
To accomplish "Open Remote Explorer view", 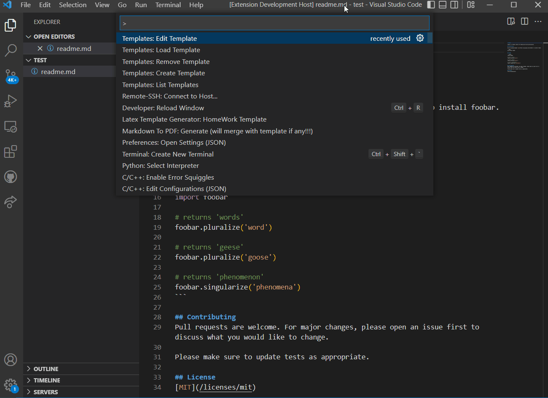I will coord(11,127).
